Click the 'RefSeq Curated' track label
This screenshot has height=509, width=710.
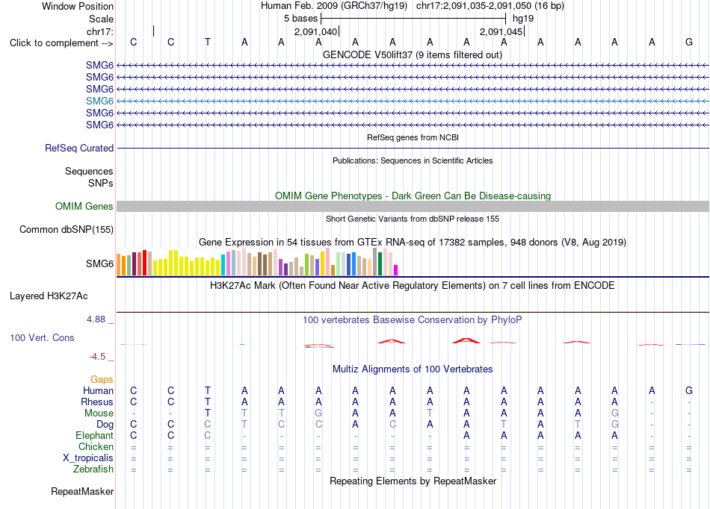[79, 149]
